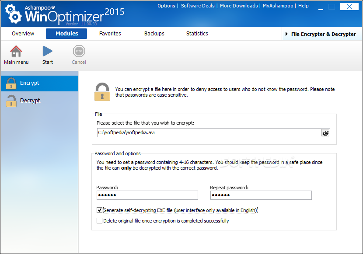The image size is (363, 254).
Task: Start encryption with the play icon
Action: [x=48, y=51]
